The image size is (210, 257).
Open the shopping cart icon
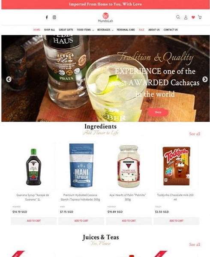pos(200,17)
